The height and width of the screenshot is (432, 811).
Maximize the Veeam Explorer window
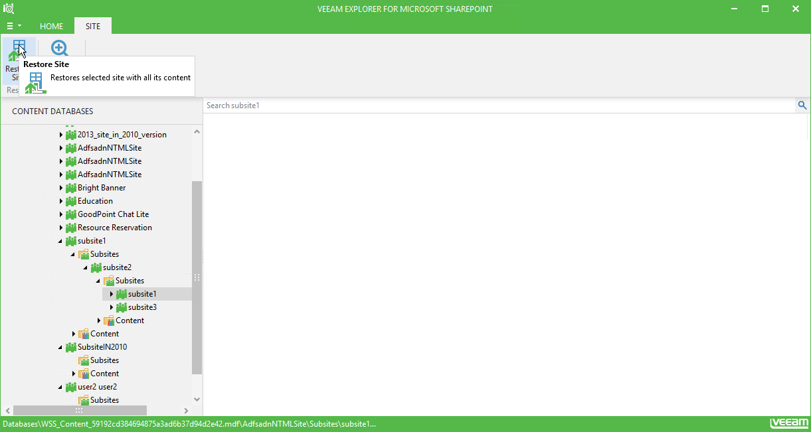[765, 9]
